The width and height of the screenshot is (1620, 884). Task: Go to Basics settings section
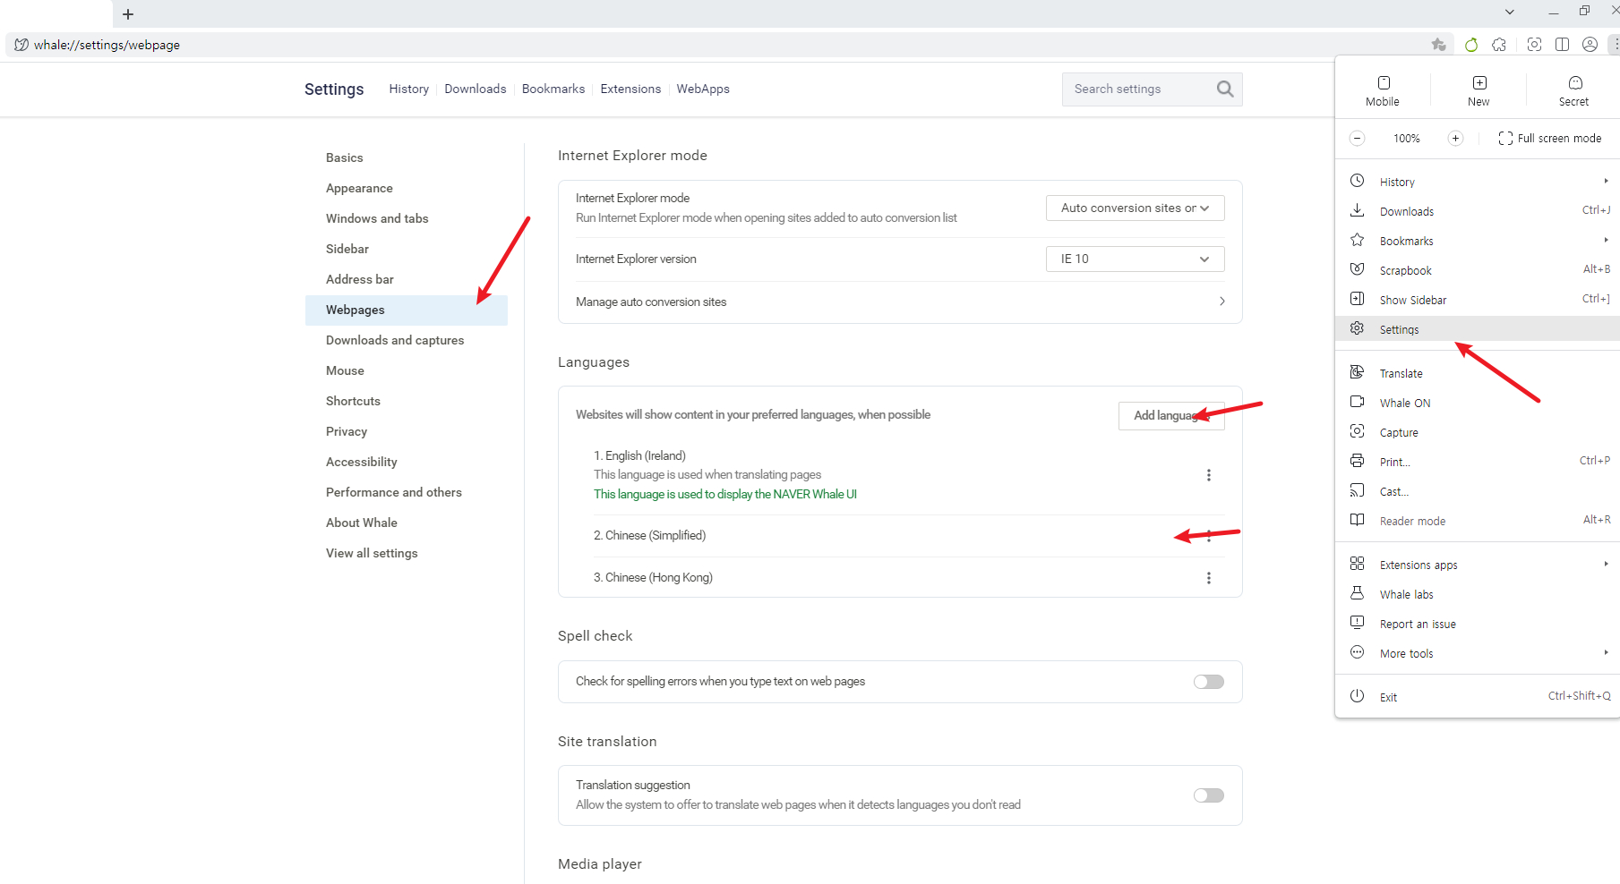pos(345,157)
